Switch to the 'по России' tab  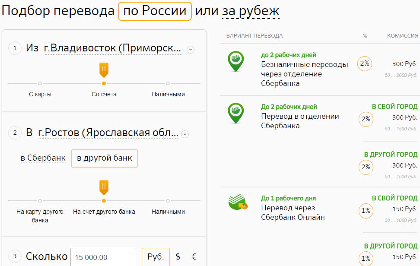point(155,11)
